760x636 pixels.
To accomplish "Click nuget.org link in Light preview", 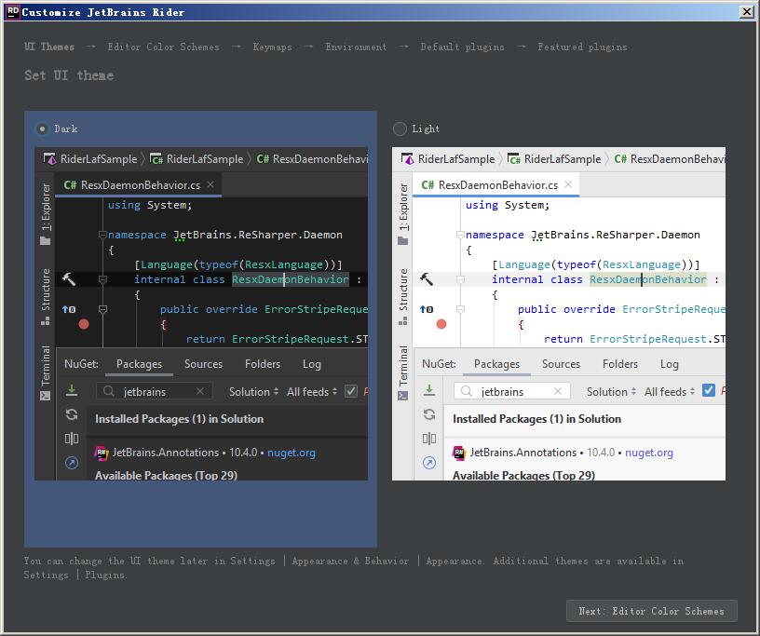I will click(649, 453).
